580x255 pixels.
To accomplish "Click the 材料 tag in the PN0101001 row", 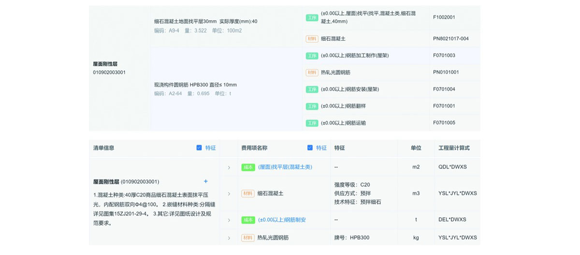I will tap(312, 72).
